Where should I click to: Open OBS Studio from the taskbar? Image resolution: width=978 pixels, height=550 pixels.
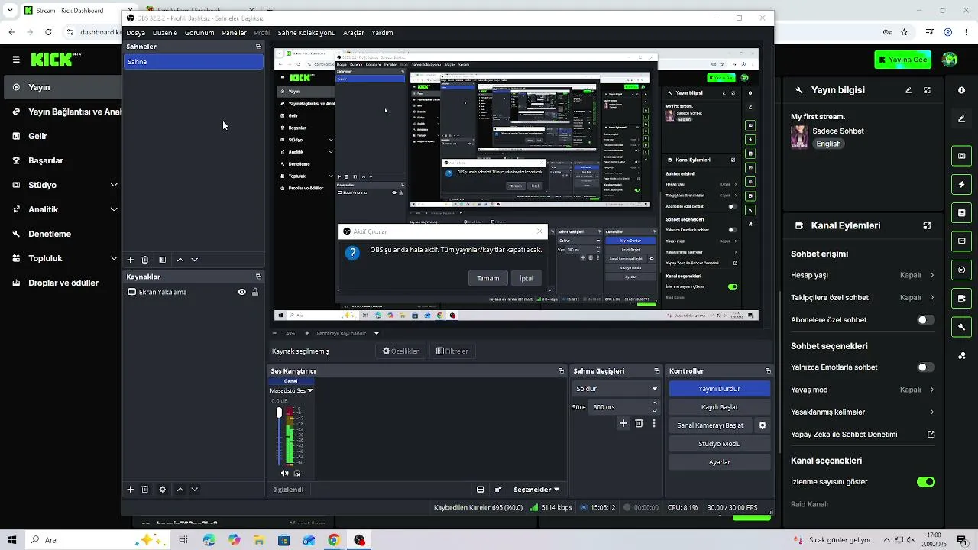(x=359, y=540)
